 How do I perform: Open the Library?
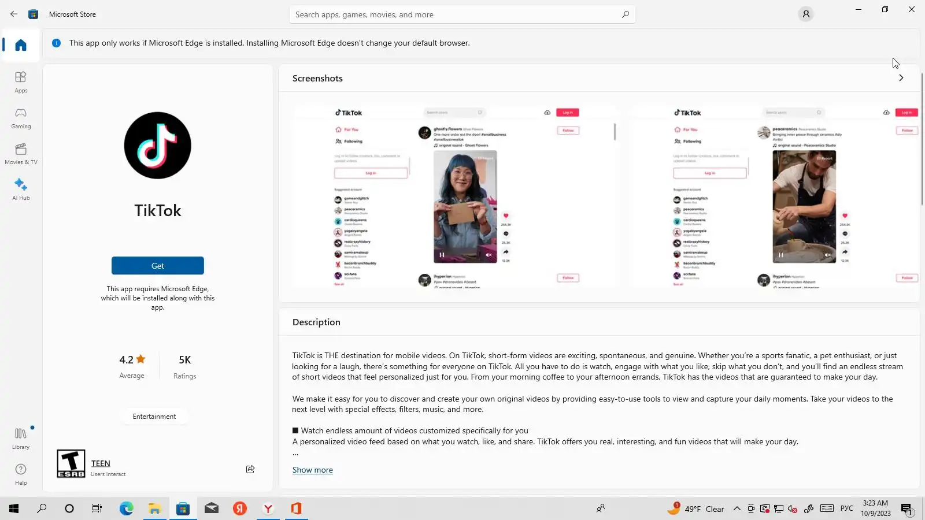point(21,439)
